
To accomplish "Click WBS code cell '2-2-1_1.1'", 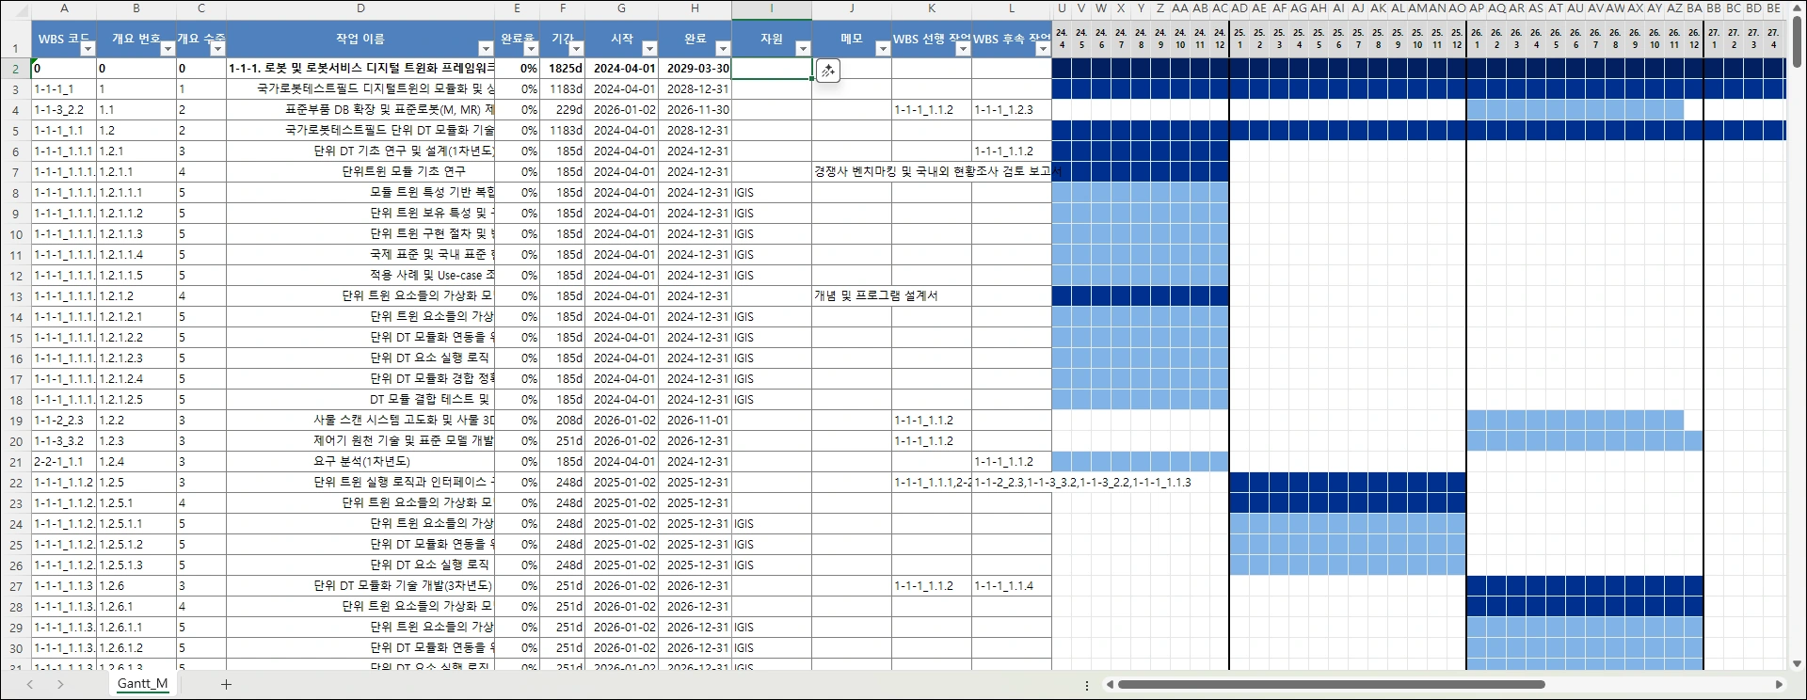I will (x=64, y=462).
